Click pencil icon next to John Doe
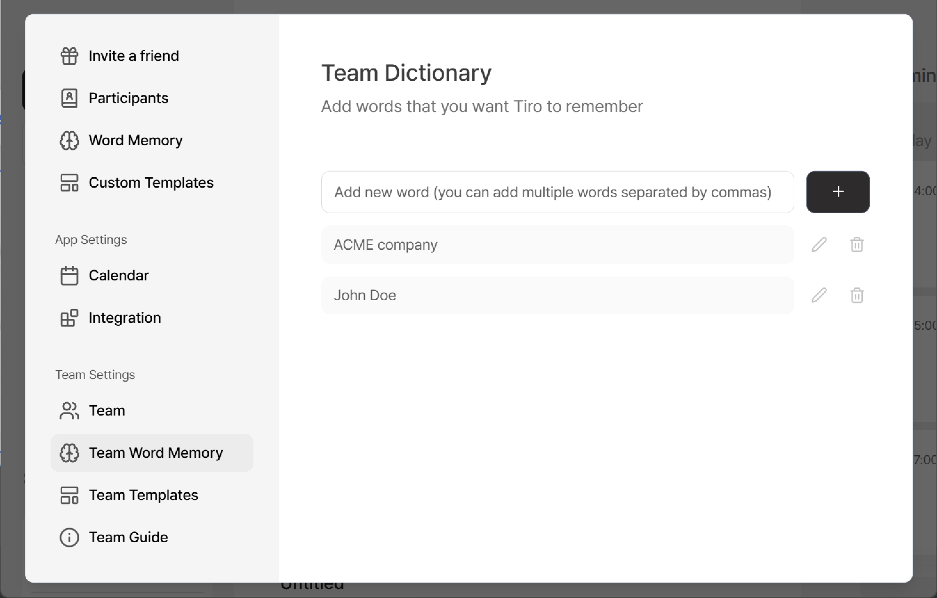937x598 pixels. (x=819, y=295)
